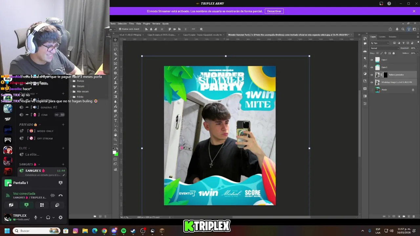Collapse the SANGRES channel category
The image size is (420, 236).
click(30, 164)
